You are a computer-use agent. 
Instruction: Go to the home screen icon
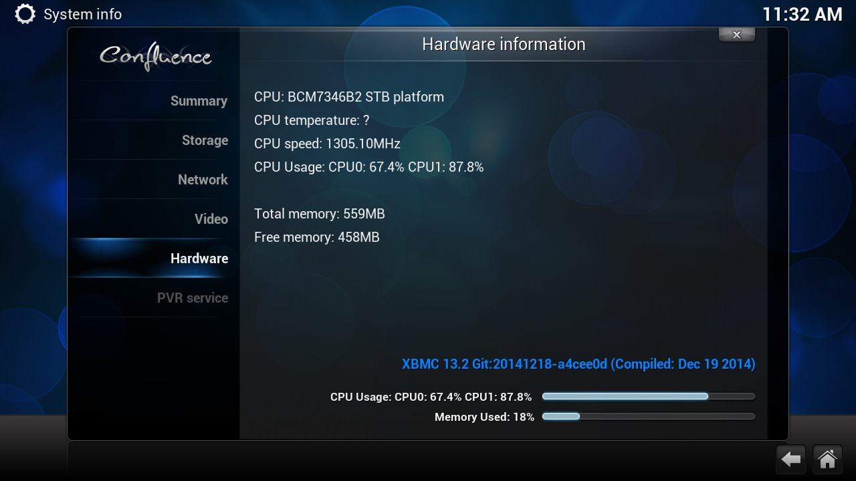(x=827, y=460)
